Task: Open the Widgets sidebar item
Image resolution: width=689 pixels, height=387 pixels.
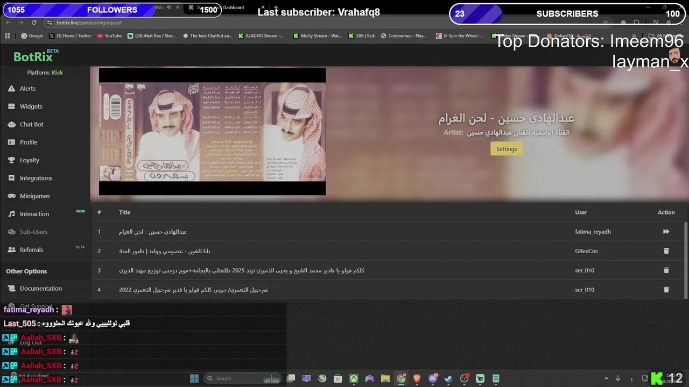Action: click(x=31, y=106)
